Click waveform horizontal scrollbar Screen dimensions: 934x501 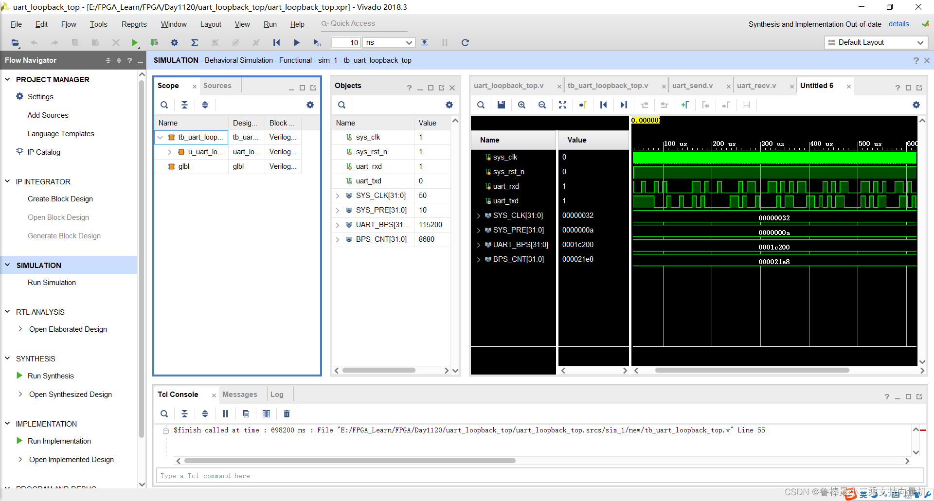pos(752,371)
